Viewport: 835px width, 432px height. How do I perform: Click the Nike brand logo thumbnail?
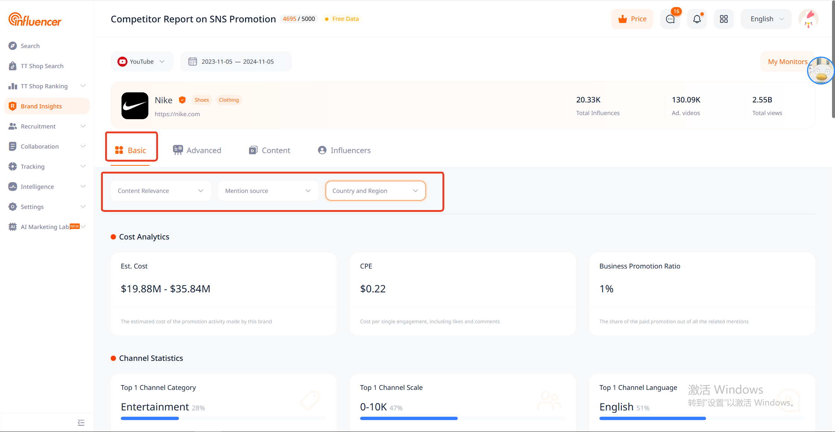[135, 106]
